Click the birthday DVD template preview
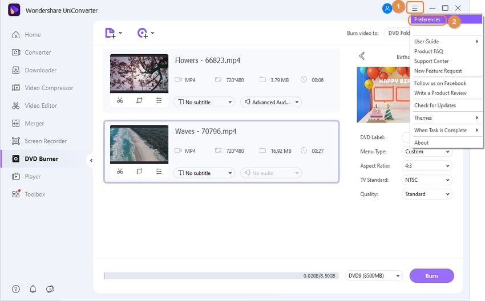Image resolution: width=485 pixels, height=301 pixels. (383, 95)
